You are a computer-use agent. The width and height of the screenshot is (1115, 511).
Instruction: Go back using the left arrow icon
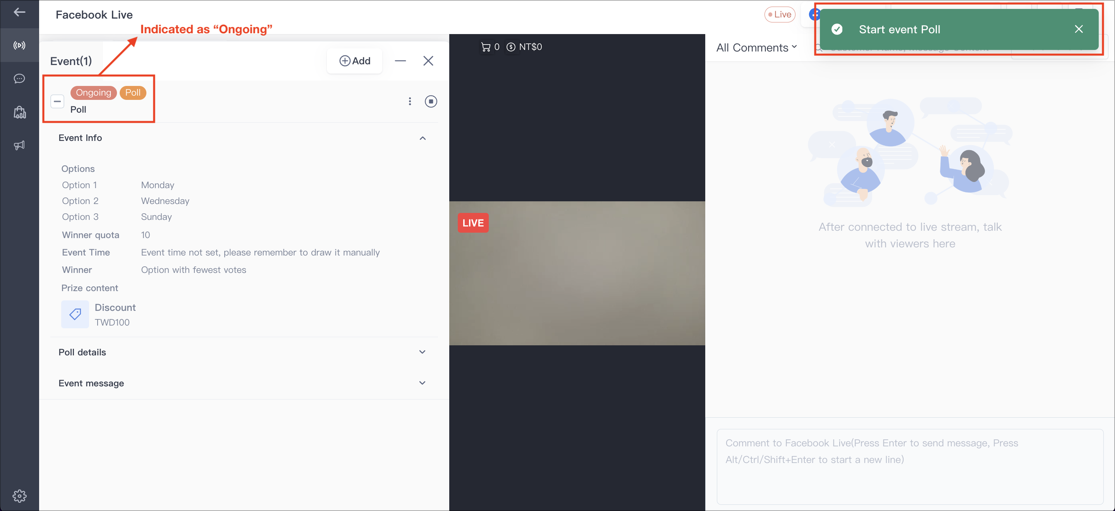coord(19,12)
